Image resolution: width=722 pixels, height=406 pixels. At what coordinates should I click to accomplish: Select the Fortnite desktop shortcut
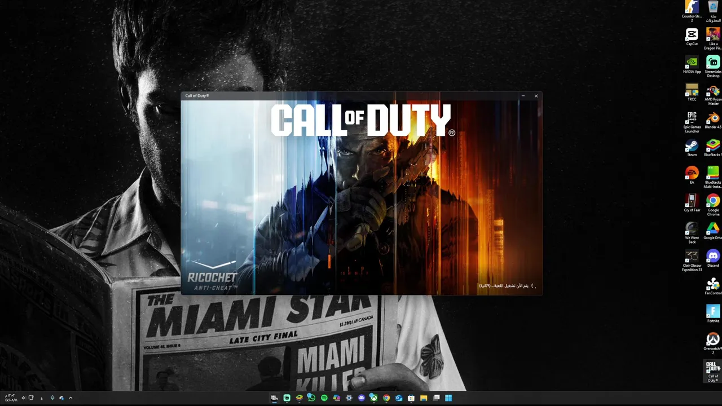[713, 313]
